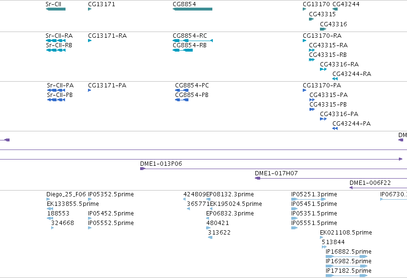Screen dimensions: 407x278
Task: Click the IP05451.5prime EST glyph
Action: tap(294, 209)
